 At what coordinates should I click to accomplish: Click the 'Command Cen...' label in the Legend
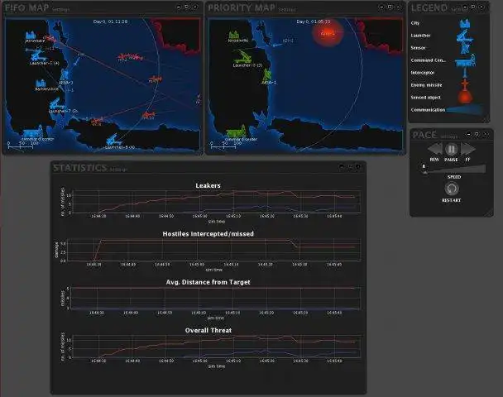(x=429, y=60)
